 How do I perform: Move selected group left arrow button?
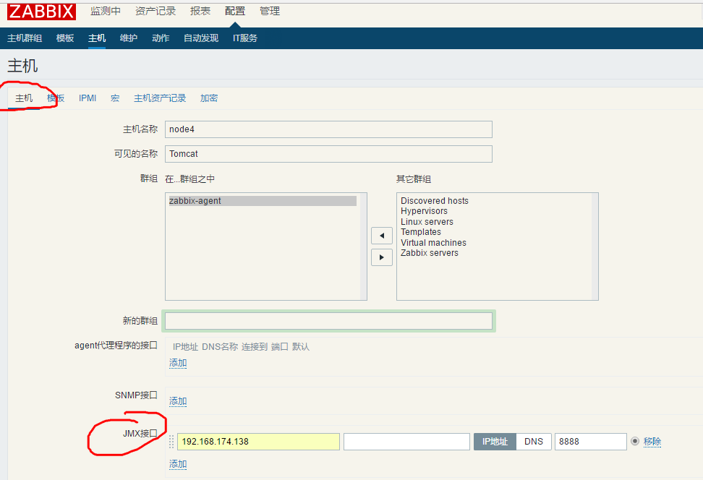click(x=382, y=236)
